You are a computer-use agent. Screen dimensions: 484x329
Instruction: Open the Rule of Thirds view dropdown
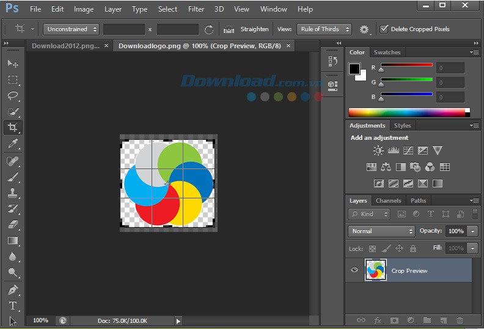click(324, 29)
